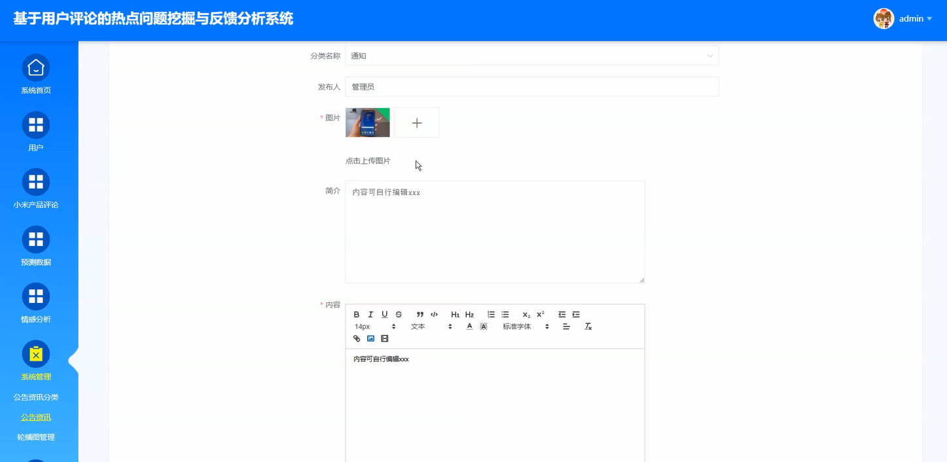Click the uploaded phone image thumbnail
The width and height of the screenshot is (947, 462).
point(367,122)
